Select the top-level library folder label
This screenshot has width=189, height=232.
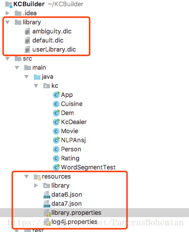click(x=32, y=22)
